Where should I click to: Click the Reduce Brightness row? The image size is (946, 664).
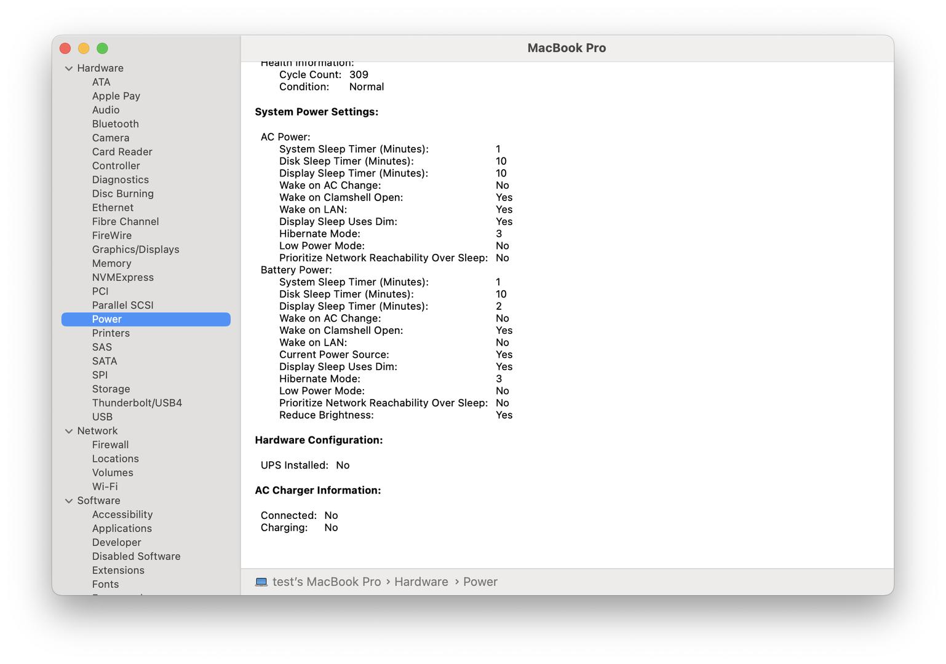[396, 416]
